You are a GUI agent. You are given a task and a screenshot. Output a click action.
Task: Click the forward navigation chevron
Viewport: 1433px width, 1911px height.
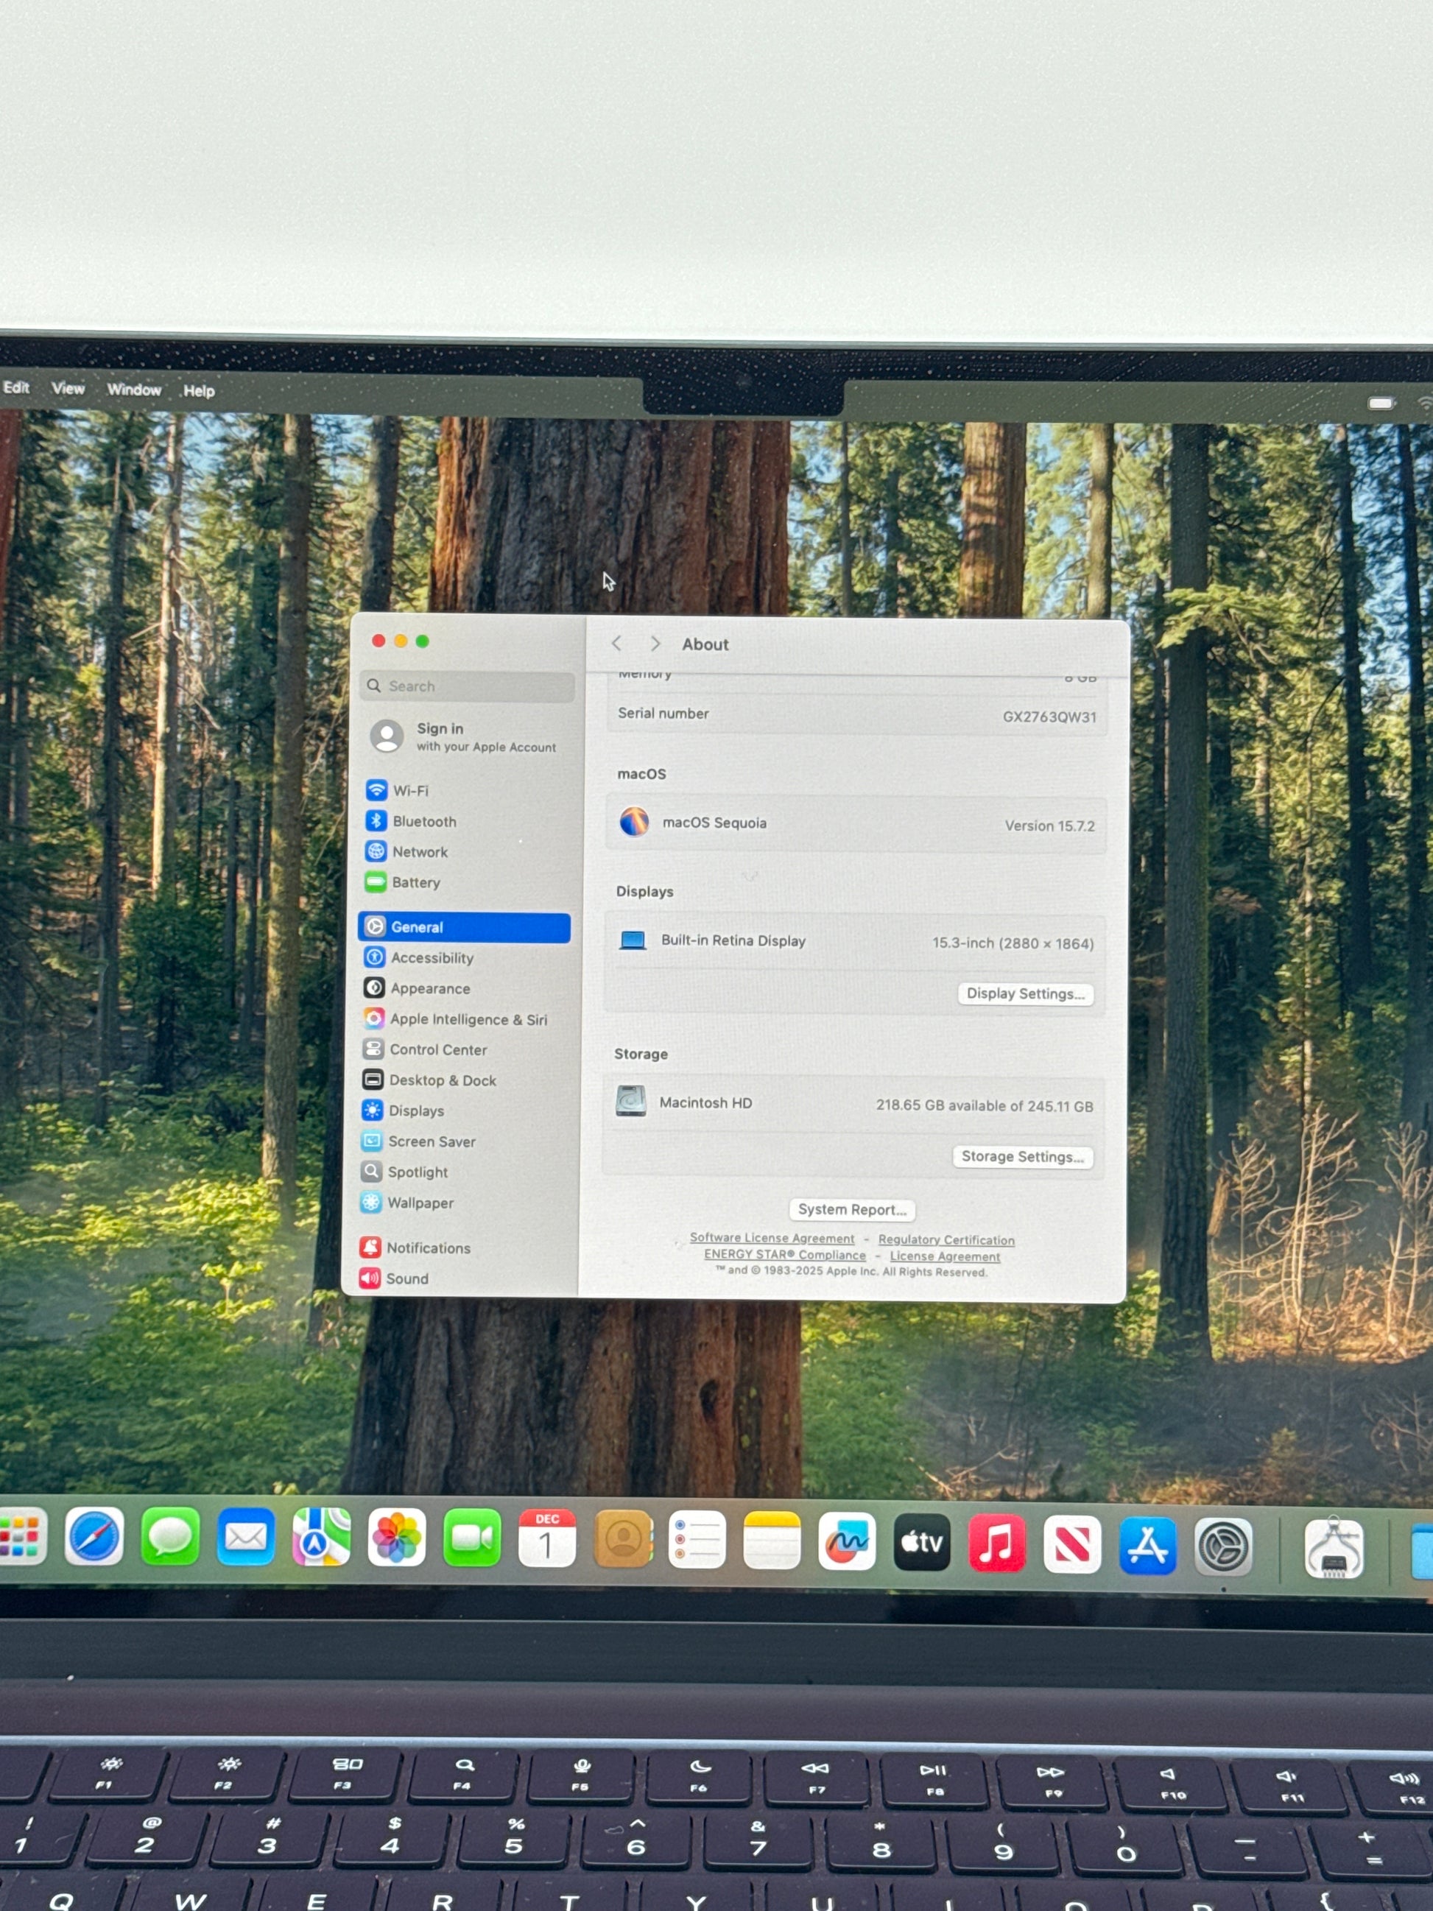pos(655,644)
